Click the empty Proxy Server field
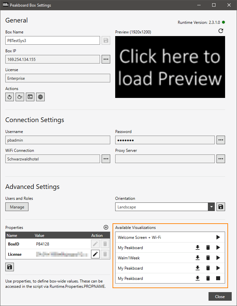Viewport: 237px width, 306px height. 165,159
